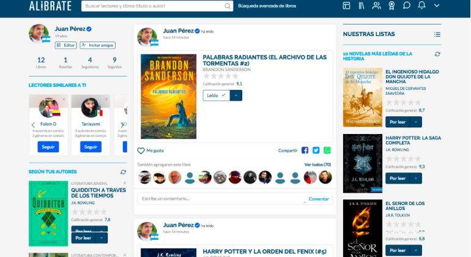Rate Palabras Radiantes with the stars
The width and height of the screenshot is (471, 257).
(x=221, y=76)
